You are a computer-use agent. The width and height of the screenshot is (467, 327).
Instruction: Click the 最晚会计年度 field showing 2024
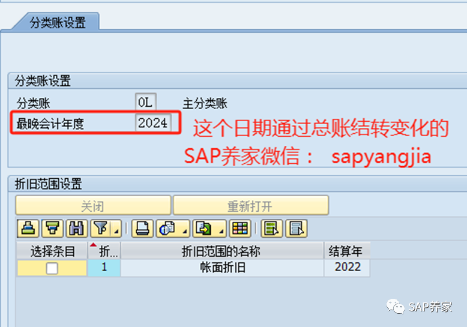click(x=153, y=122)
